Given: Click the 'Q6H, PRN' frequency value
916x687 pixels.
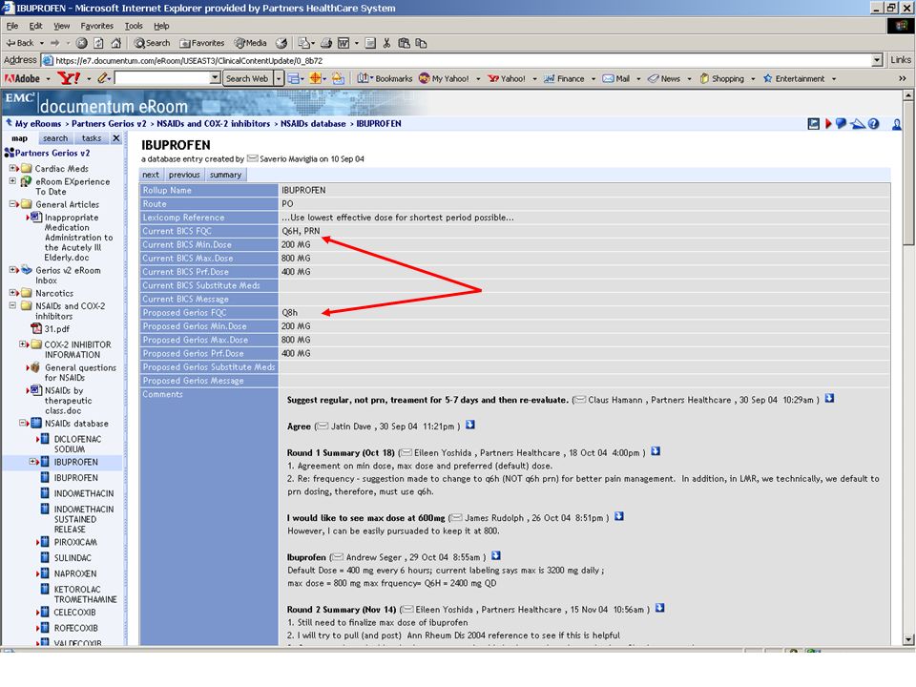Looking at the screenshot, I should point(301,231).
